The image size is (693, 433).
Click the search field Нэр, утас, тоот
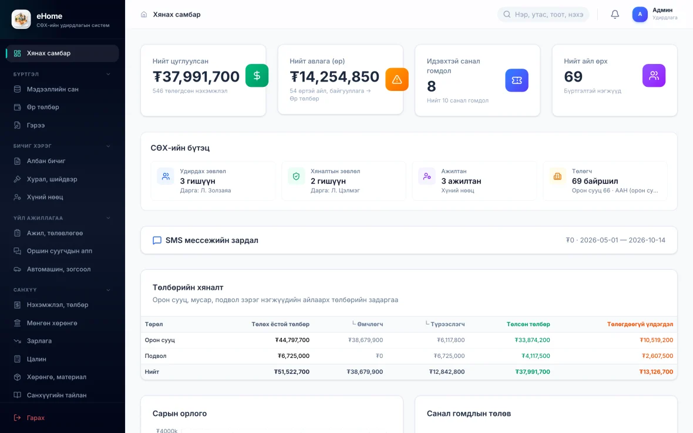tap(543, 15)
